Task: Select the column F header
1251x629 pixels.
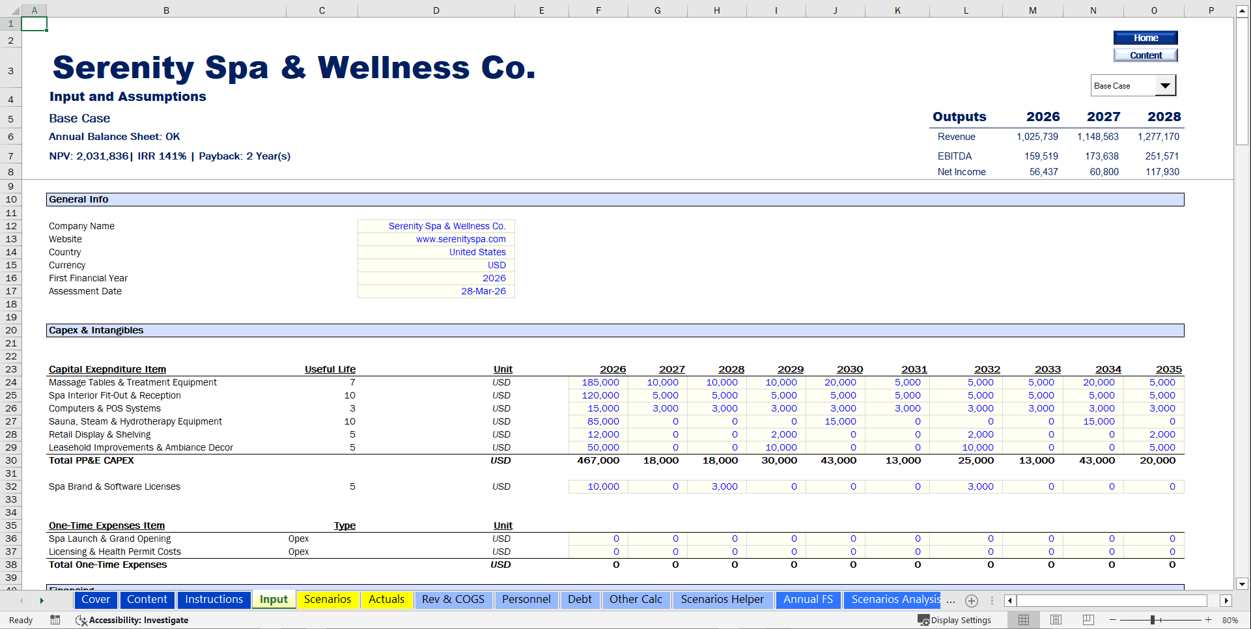Action: pos(598,10)
